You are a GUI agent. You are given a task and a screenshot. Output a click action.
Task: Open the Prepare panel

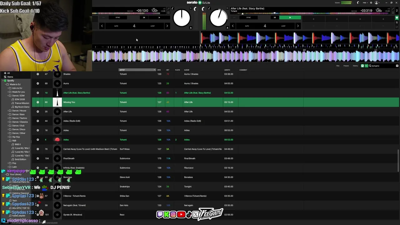click(x=346, y=66)
